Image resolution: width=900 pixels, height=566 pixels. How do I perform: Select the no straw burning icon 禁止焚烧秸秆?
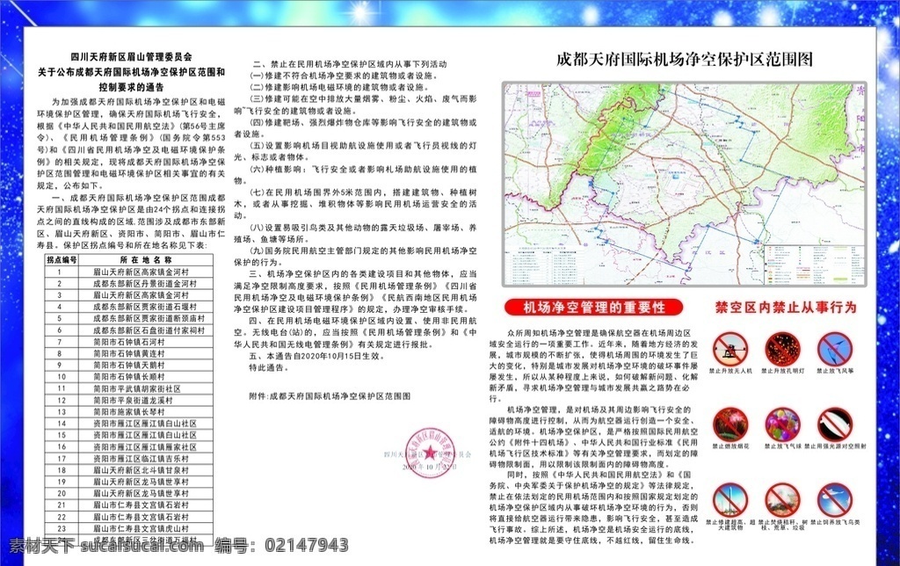(x=782, y=501)
